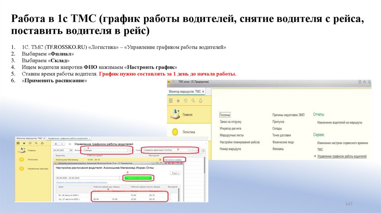This screenshot has width=381, height=213.
Task: Open Итератор расчета link
Action: 230,128
